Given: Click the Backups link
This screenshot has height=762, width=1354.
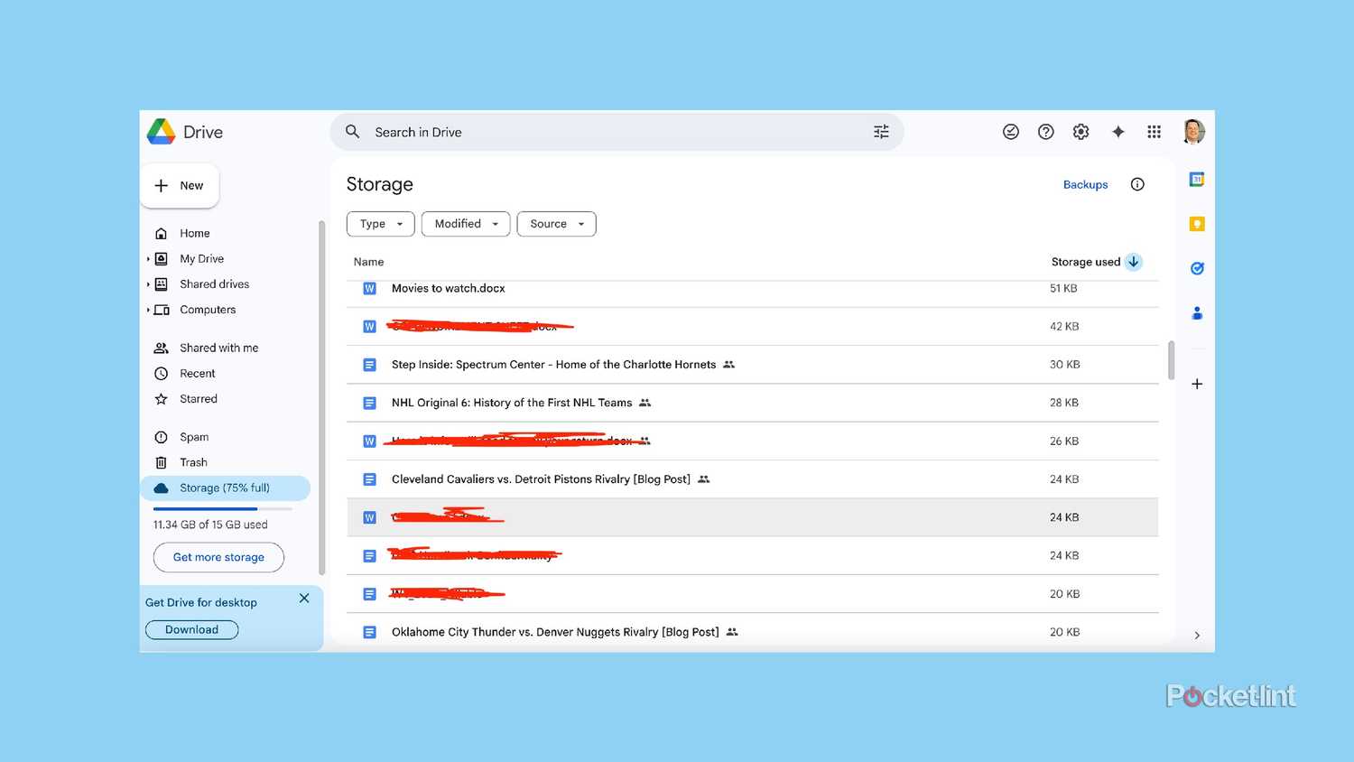Looking at the screenshot, I should coord(1085,184).
